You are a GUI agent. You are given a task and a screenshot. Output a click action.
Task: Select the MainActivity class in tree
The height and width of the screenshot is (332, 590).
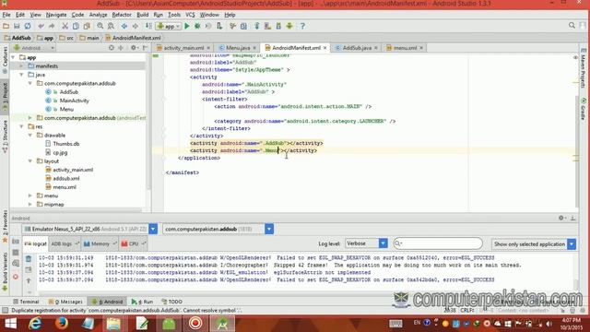point(74,101)
